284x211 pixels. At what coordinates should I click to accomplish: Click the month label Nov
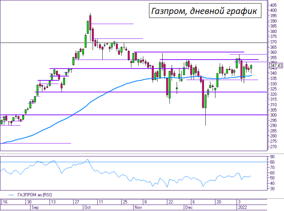(138, 208)
